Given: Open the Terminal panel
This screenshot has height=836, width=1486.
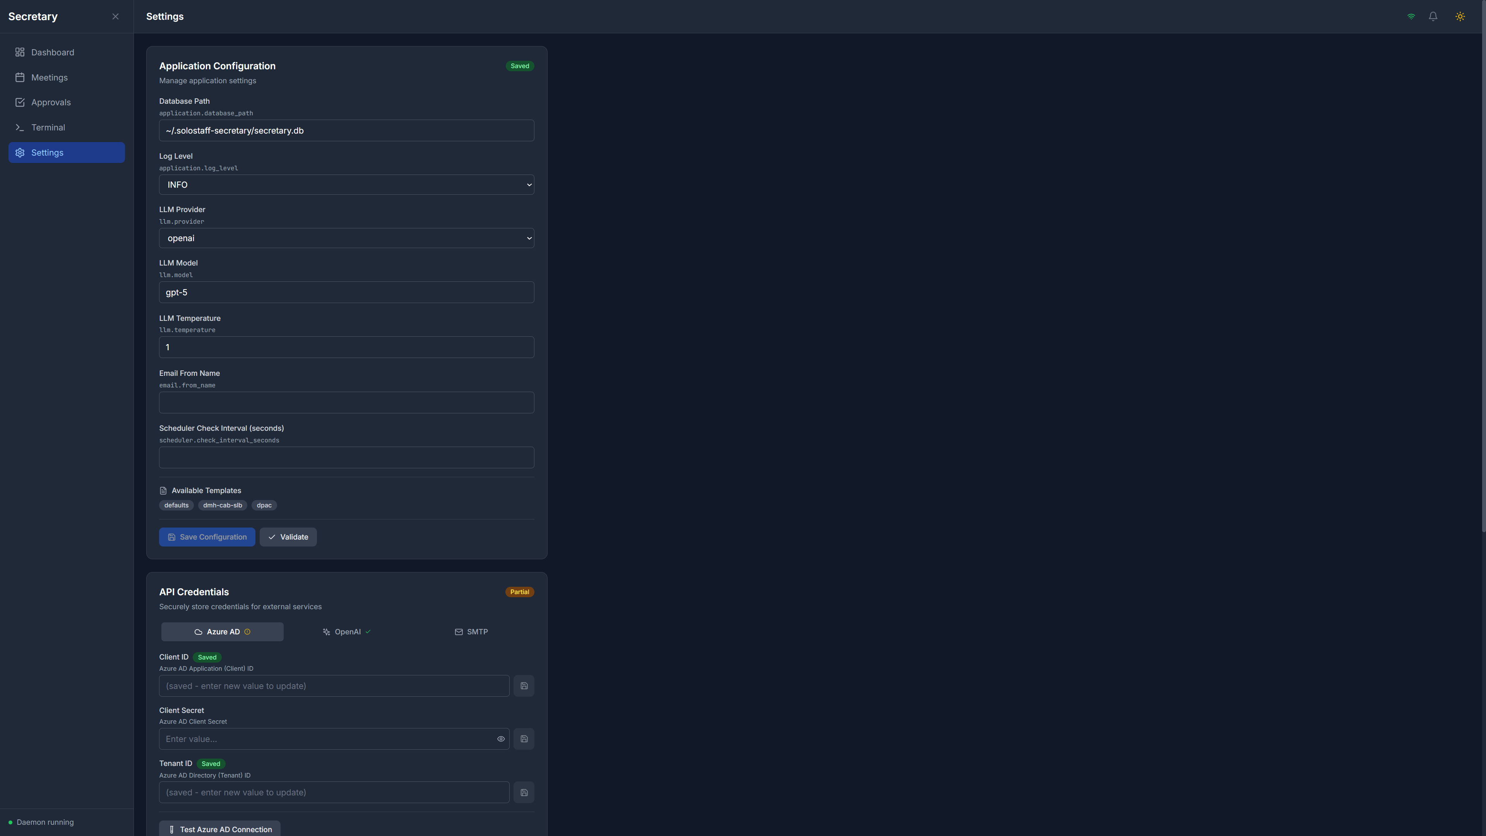Looking at the screenshot, I should pos(48,127).
